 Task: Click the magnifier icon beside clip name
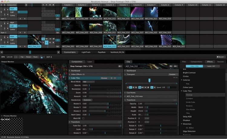(x=171, y=66)
